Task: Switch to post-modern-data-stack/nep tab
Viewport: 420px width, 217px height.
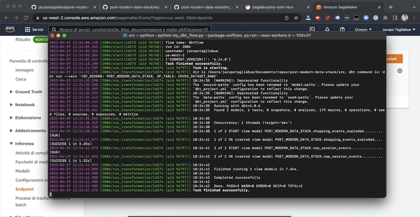Action: 135,7
